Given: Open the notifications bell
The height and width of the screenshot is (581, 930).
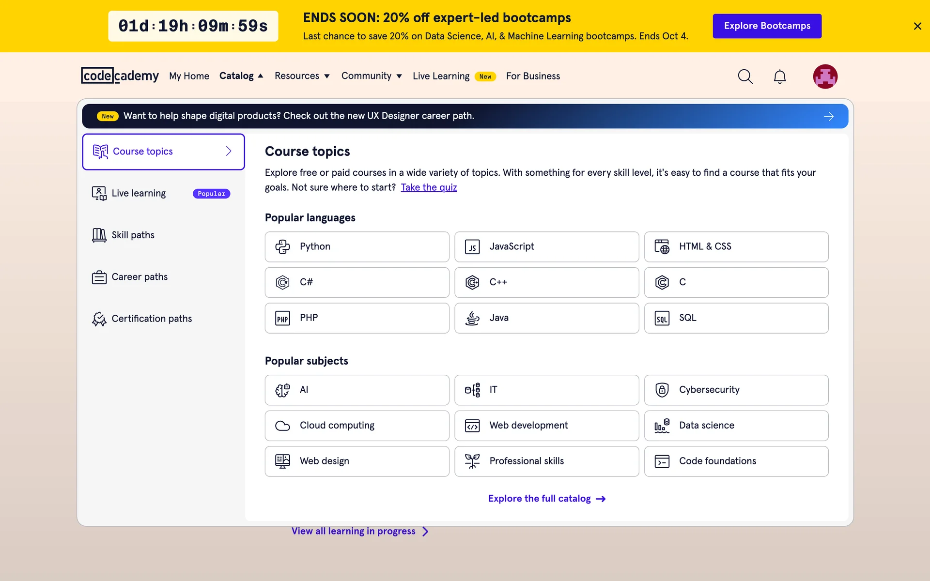Looking at the screenshot, I should pos(779,76).
